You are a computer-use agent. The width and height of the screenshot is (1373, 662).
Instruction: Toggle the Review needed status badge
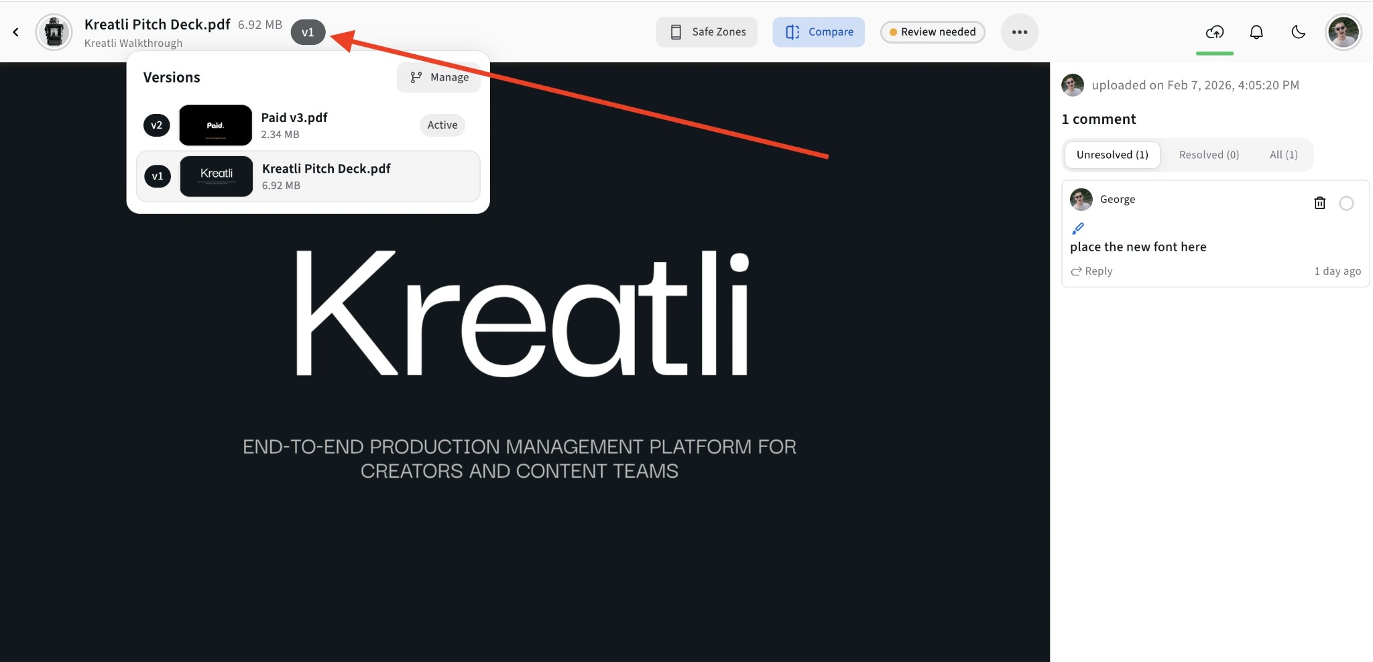(933, 31)
